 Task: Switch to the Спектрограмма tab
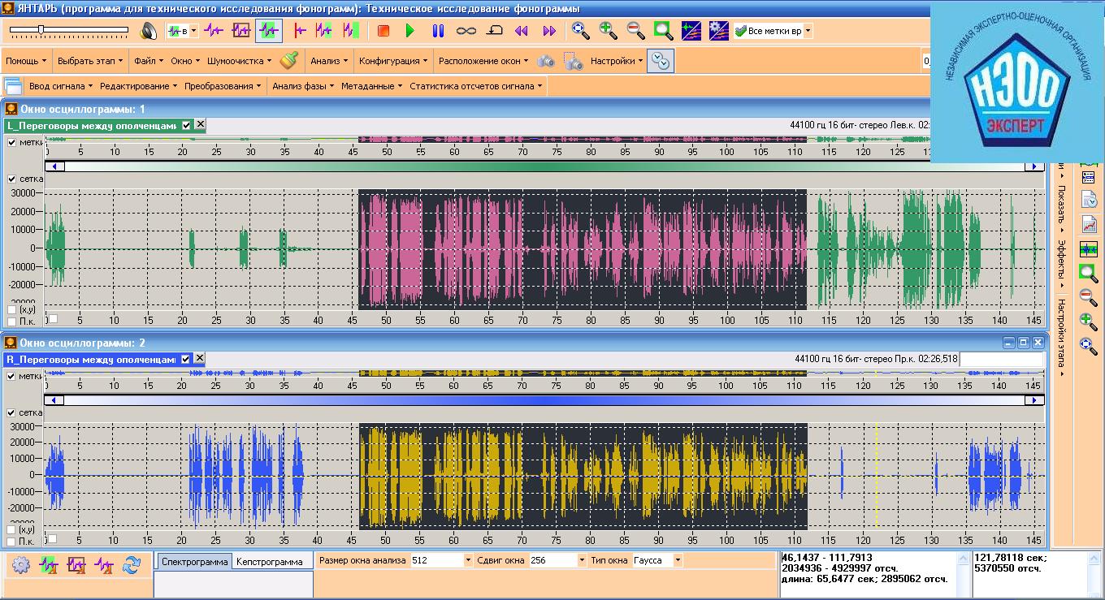pyautogui.click(x=194, y=561)
